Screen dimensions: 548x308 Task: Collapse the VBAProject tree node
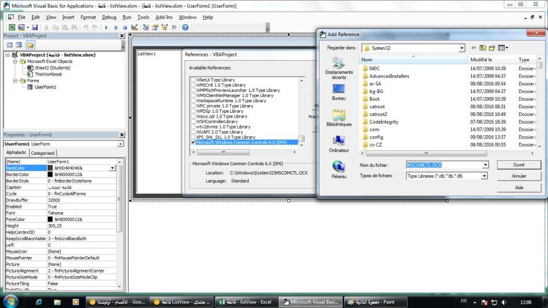7,55
